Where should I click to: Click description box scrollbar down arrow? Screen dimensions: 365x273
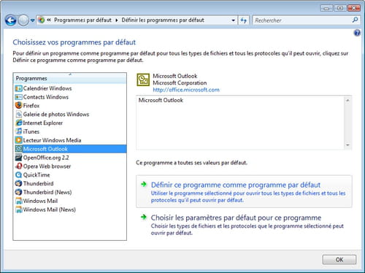347,145
